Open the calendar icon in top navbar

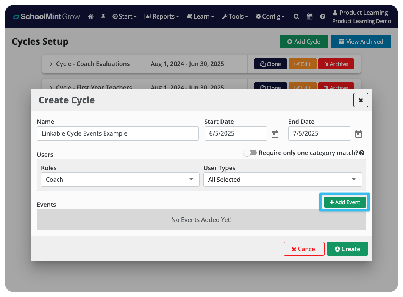click(x=310, y=16)
